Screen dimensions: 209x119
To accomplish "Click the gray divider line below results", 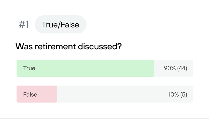I will [104, 118].
